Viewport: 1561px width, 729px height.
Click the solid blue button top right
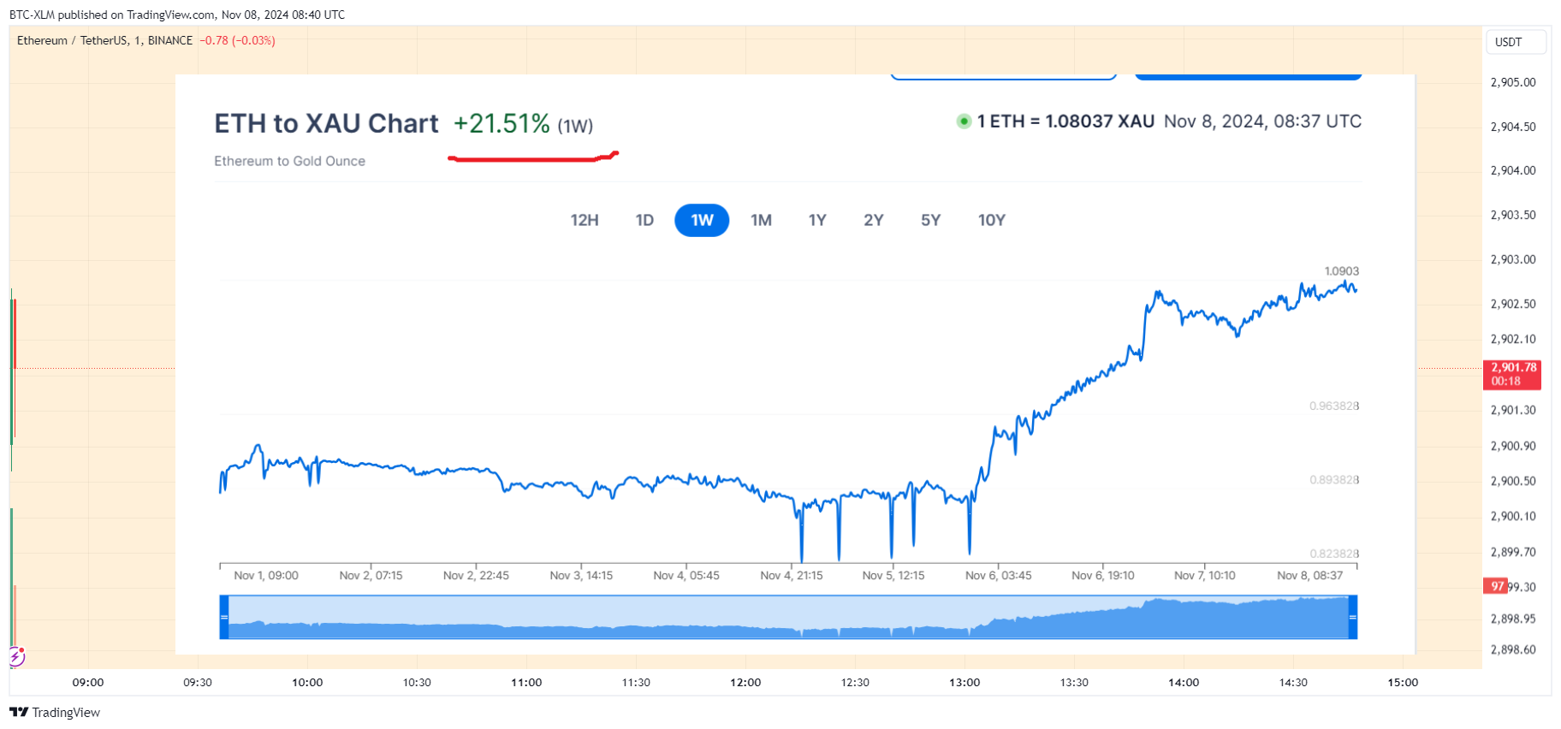1248,76
